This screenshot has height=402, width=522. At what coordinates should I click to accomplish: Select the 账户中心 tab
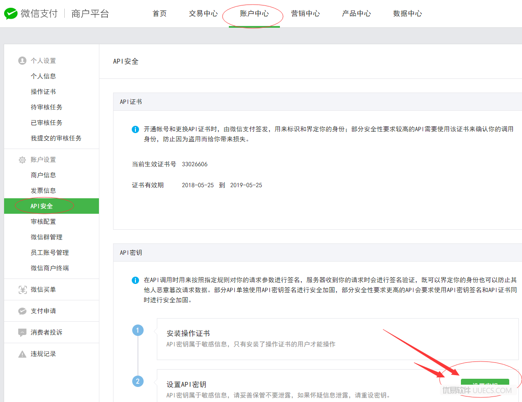pyautogui.click(x=254, y=13)
